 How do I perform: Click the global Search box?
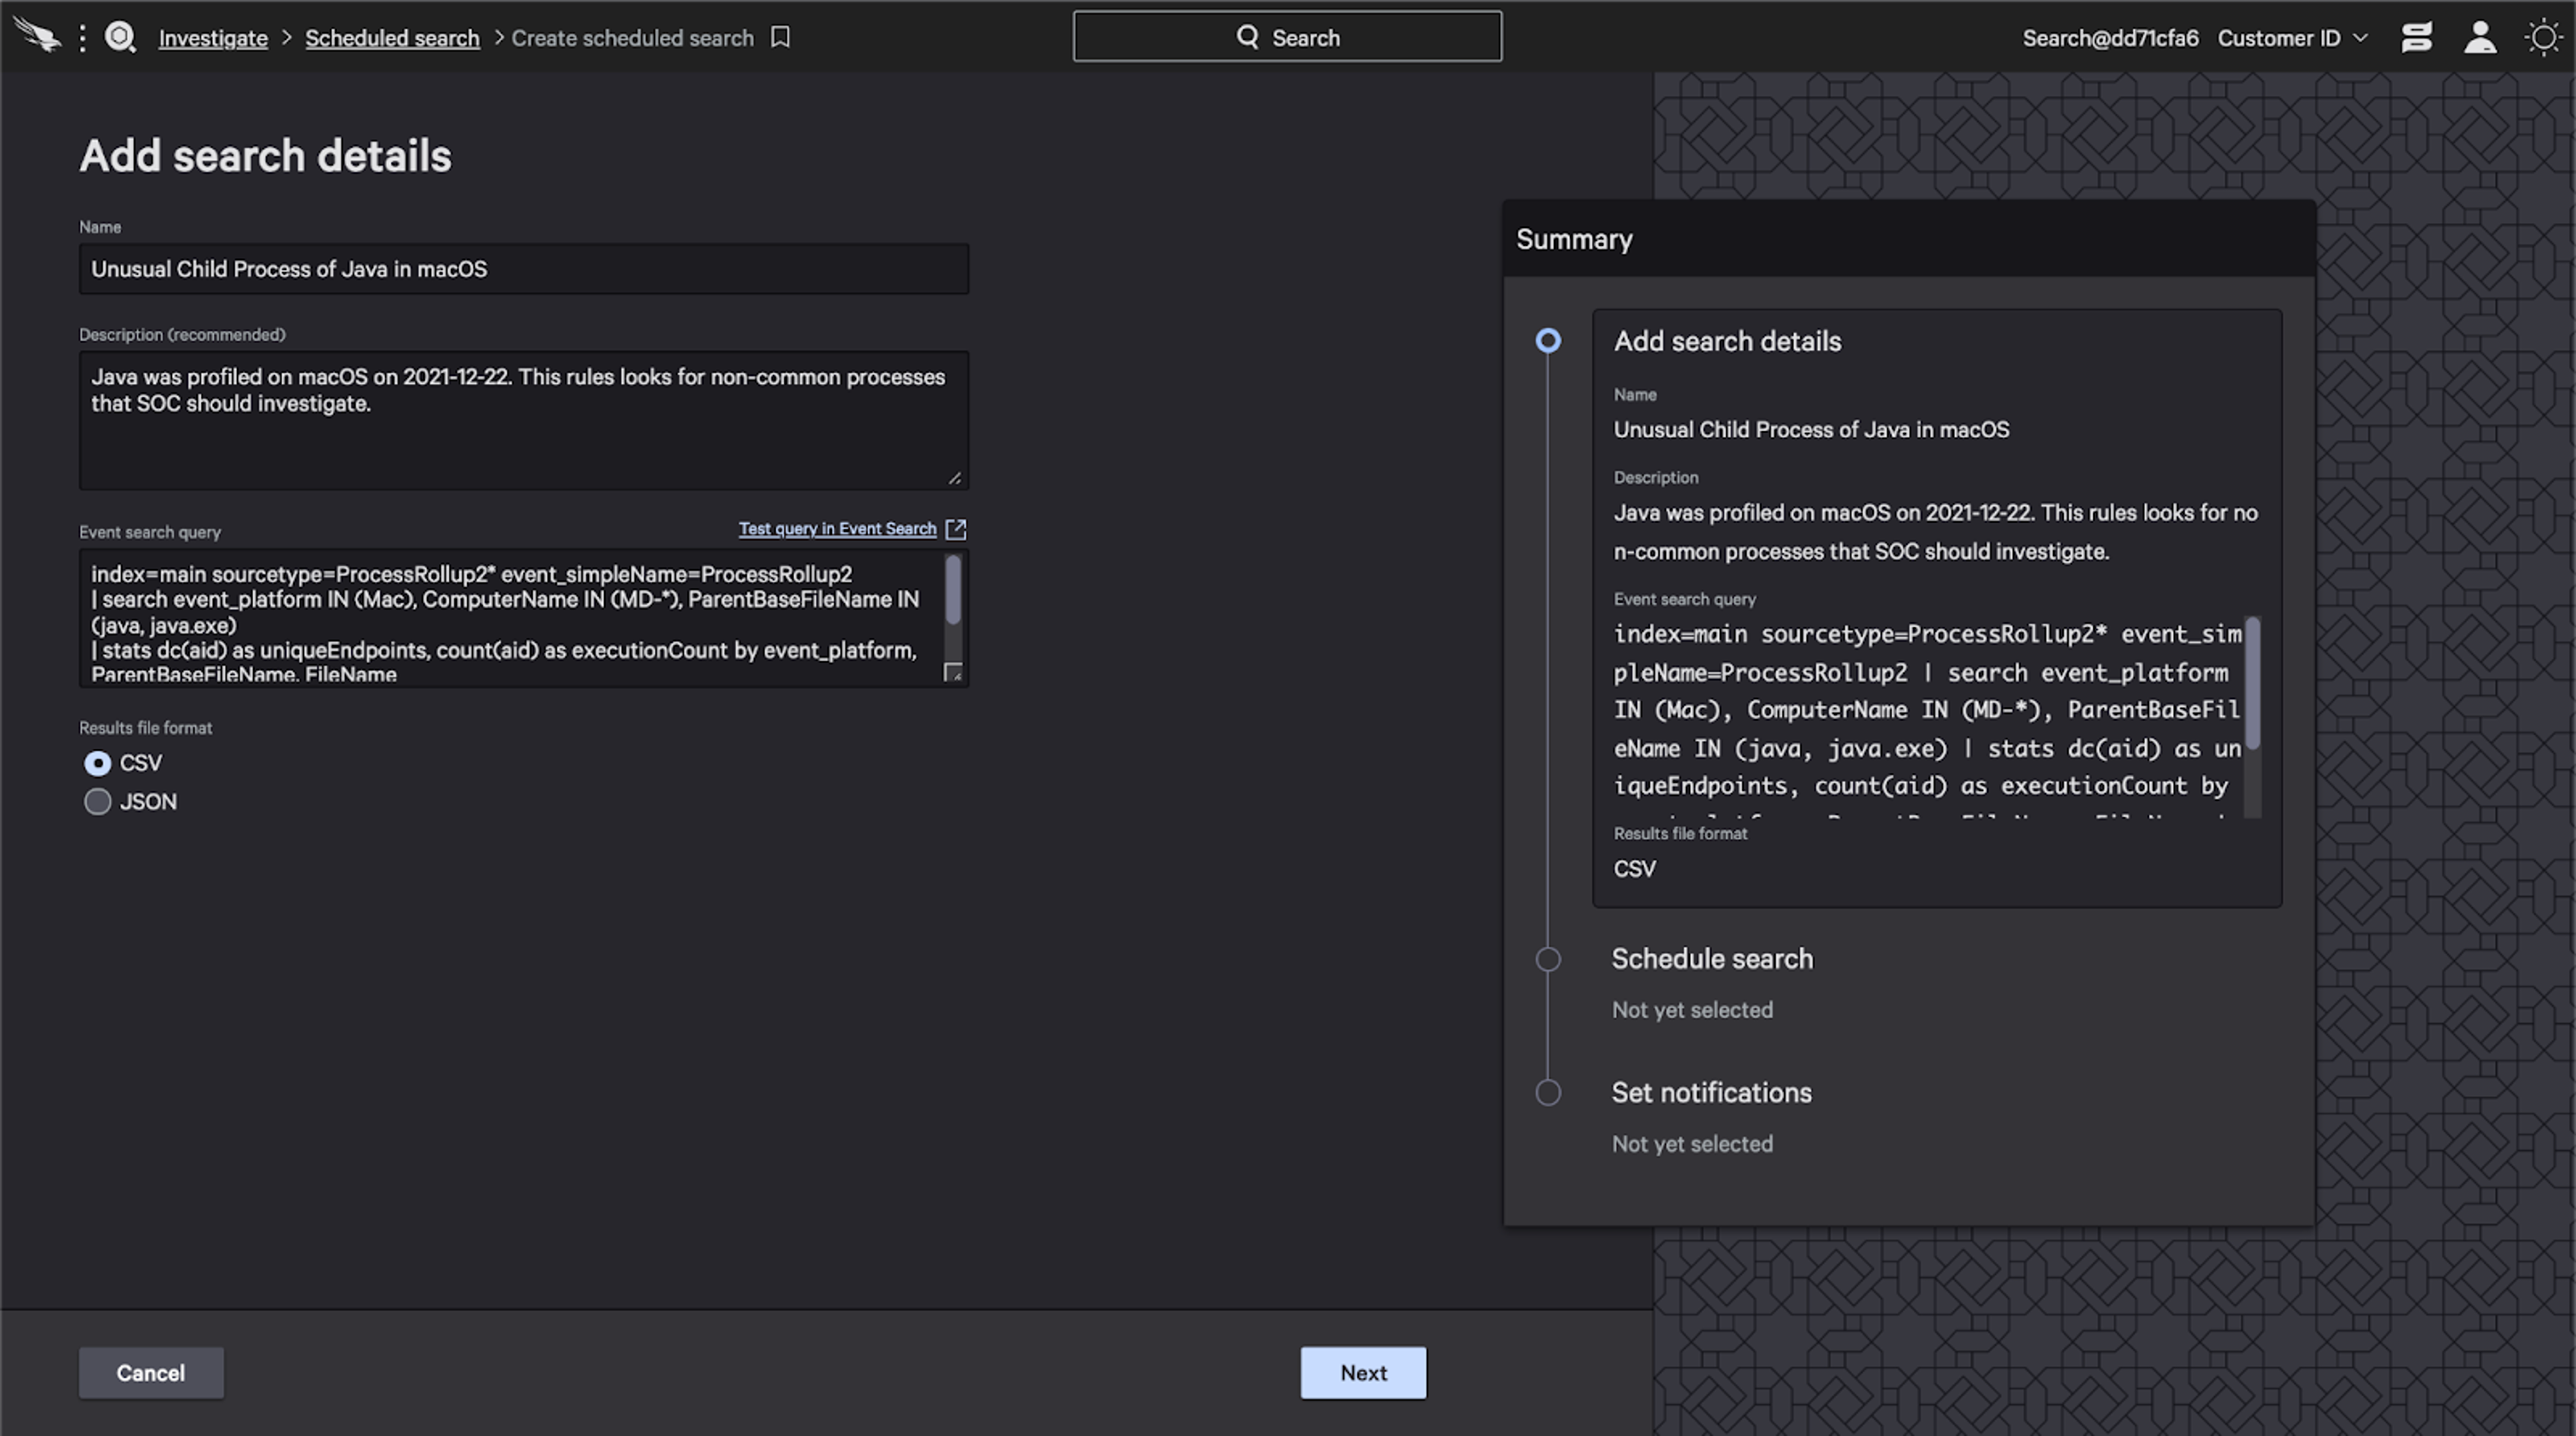click(x=1287, y=37)
